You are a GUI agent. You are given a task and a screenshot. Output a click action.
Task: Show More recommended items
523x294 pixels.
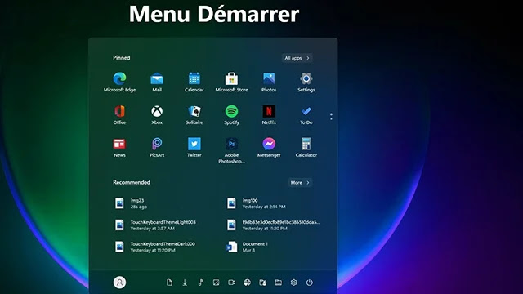(x=300, y=183)
